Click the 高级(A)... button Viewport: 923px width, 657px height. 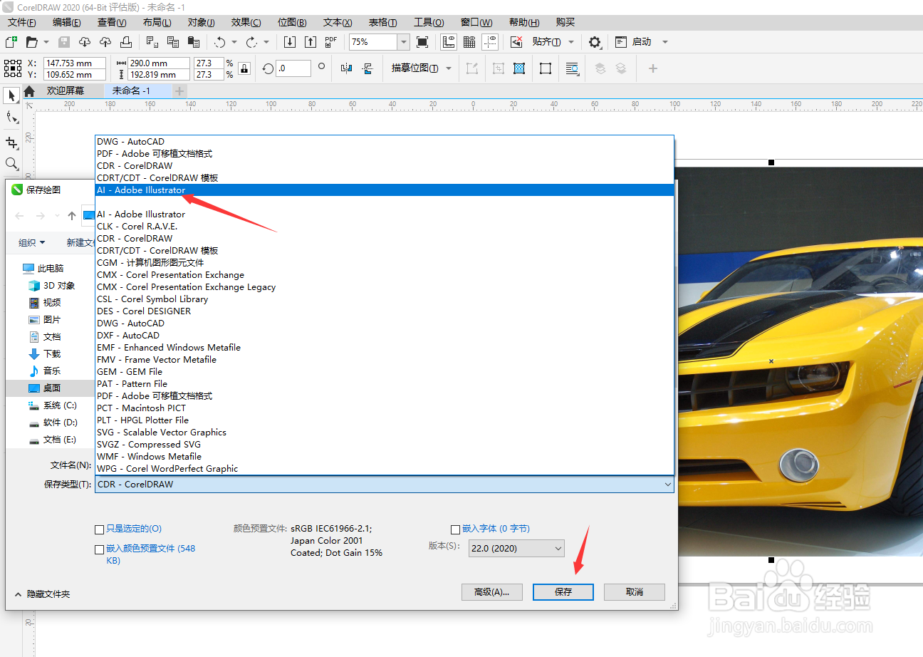tap(492, 592)
